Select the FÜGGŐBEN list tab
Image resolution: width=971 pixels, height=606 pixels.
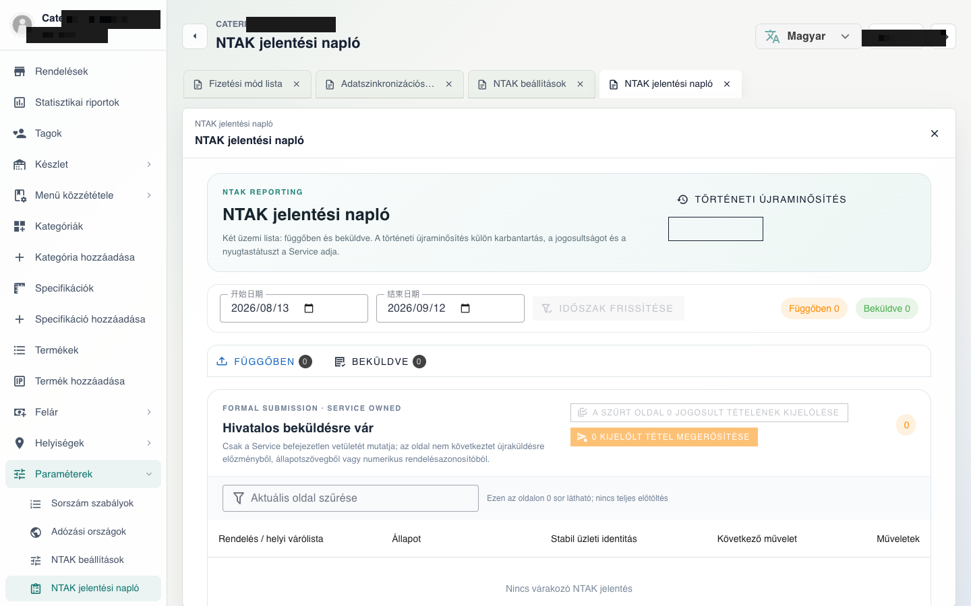click(x=264, y=362)
